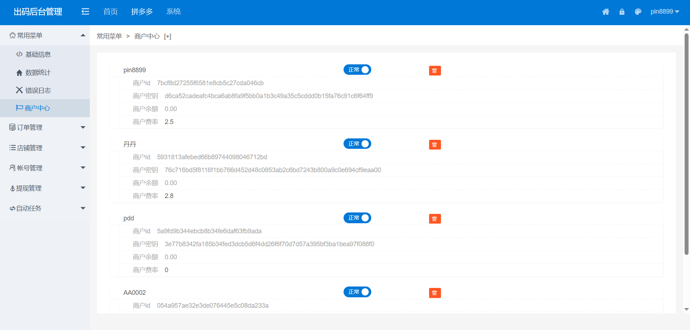Click trash icon for pdd merchant
This screenshot has width=690, height=330.
(434, 219)
